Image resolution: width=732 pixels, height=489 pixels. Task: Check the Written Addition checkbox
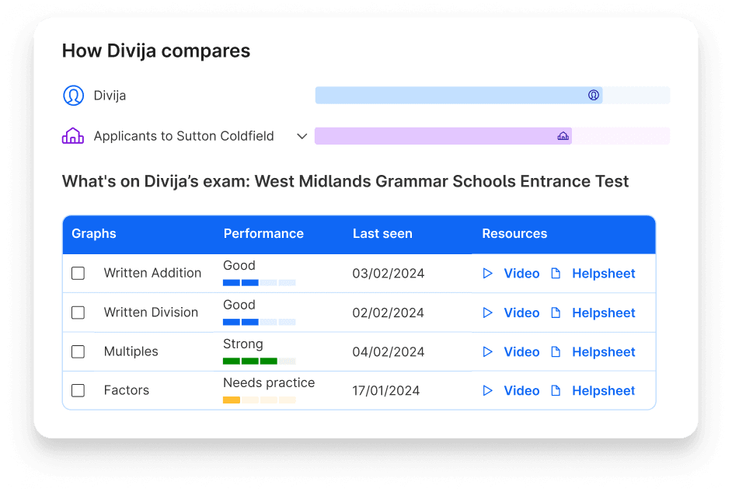78,273
